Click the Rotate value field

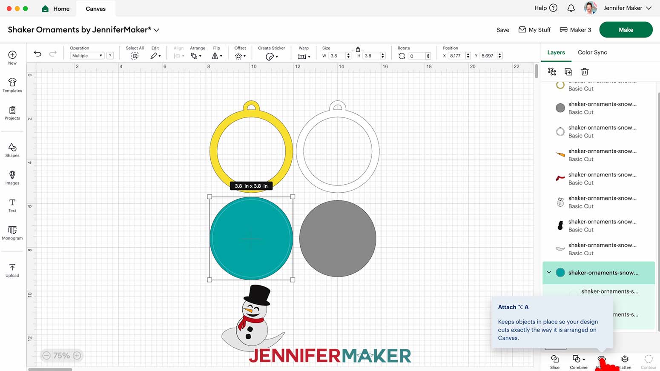(416, 56)
